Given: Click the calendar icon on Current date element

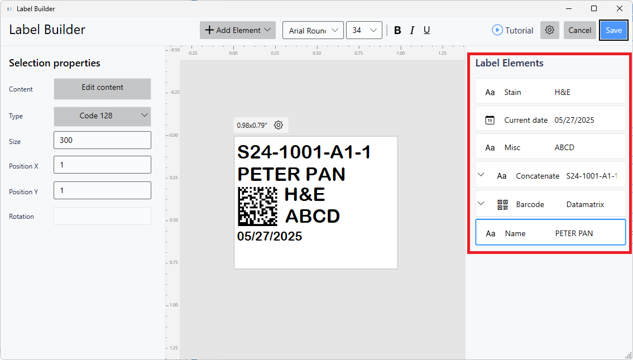Looking at the screenshot, I should point(490,119).
